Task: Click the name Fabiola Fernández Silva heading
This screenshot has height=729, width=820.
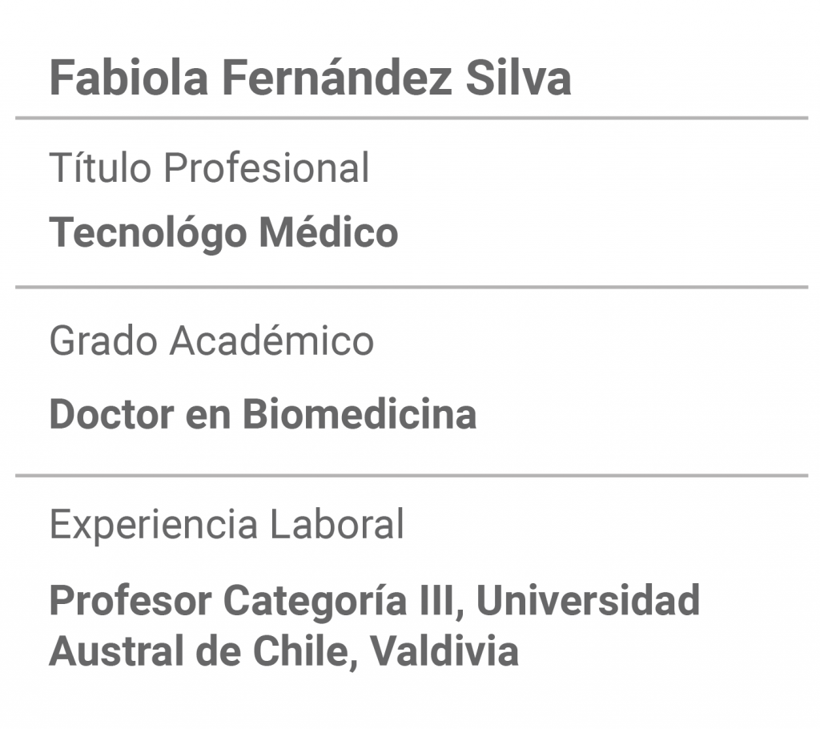Action: 310,78
